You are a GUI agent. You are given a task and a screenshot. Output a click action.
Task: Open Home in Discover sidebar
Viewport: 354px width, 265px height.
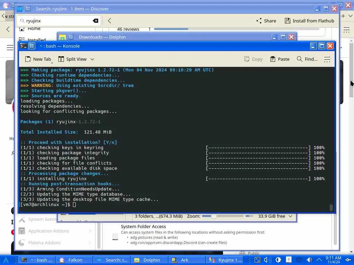point(34,29)
